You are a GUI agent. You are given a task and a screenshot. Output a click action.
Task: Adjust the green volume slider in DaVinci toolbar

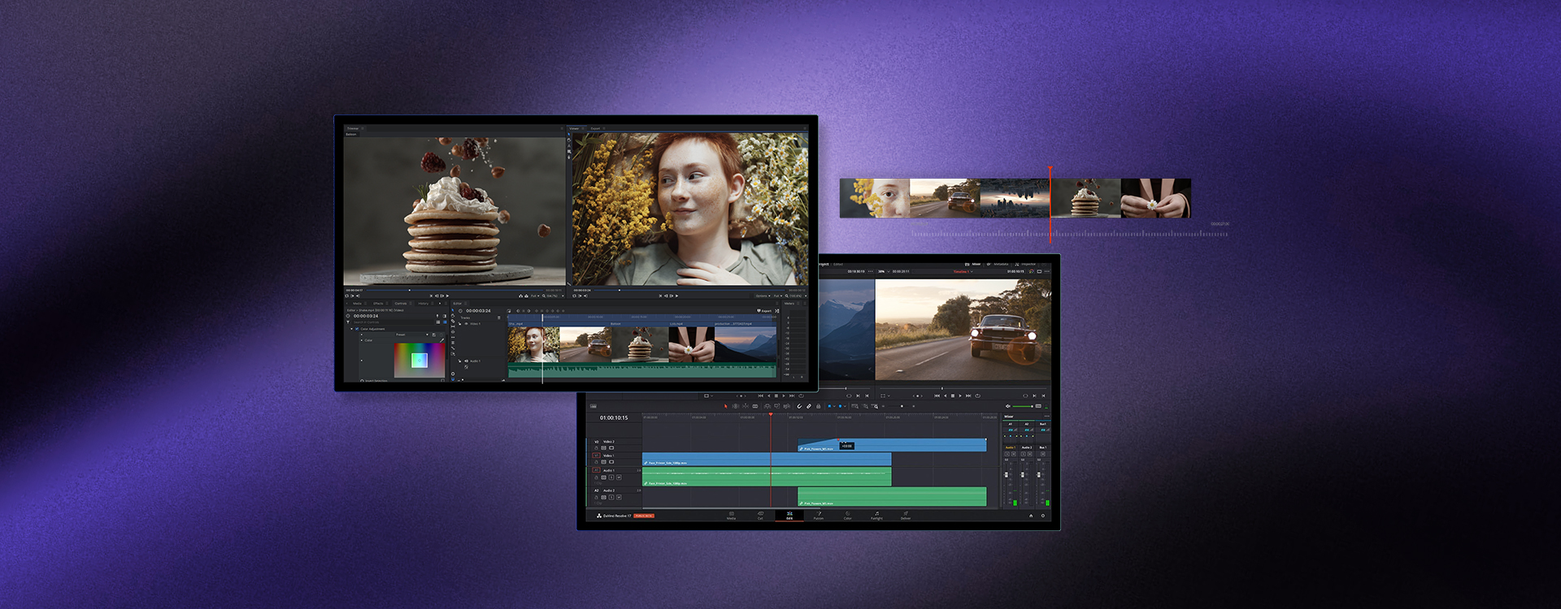[x=1023, y=406]
